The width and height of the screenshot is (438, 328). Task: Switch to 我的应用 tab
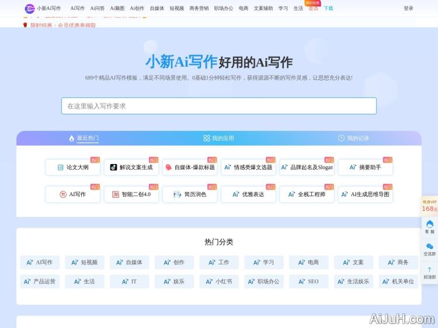pyautogui.click(x=218, y=138)
